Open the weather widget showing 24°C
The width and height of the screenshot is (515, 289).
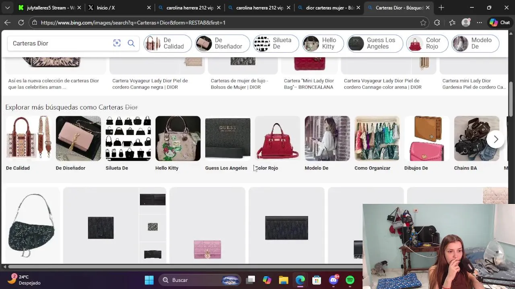25,280
